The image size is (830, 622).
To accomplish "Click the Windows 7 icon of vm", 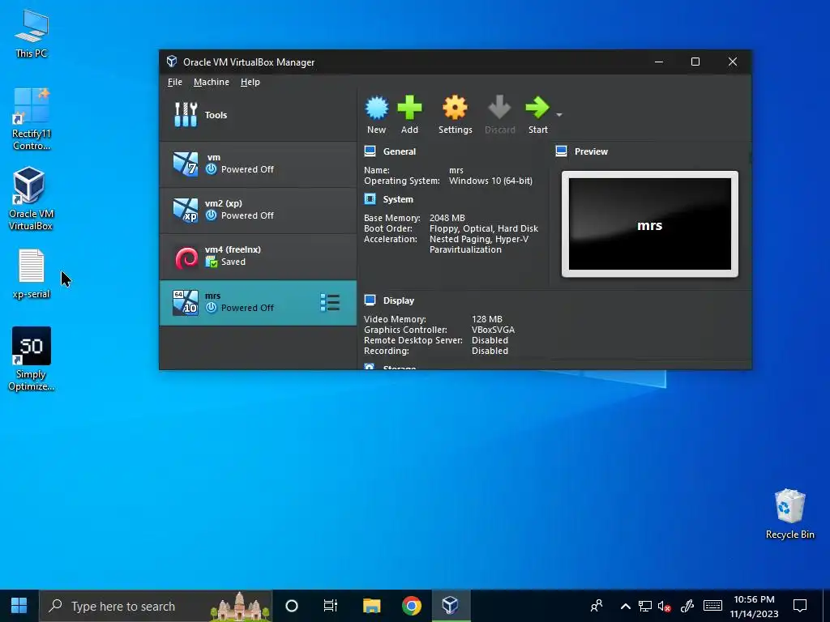I will (186, 164).
